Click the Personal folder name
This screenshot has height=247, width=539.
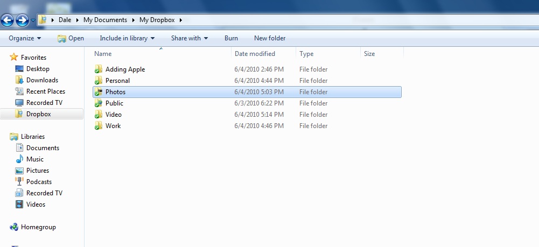coord(117,81)
